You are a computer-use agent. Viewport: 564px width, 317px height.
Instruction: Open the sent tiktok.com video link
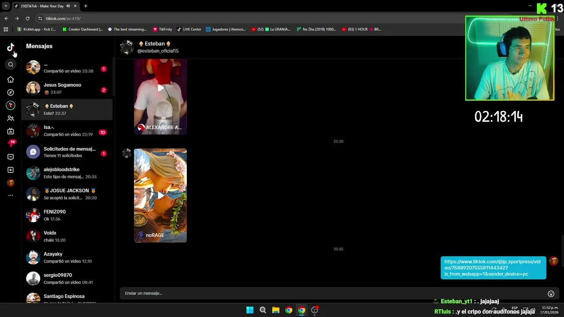(x=493, y=268)
